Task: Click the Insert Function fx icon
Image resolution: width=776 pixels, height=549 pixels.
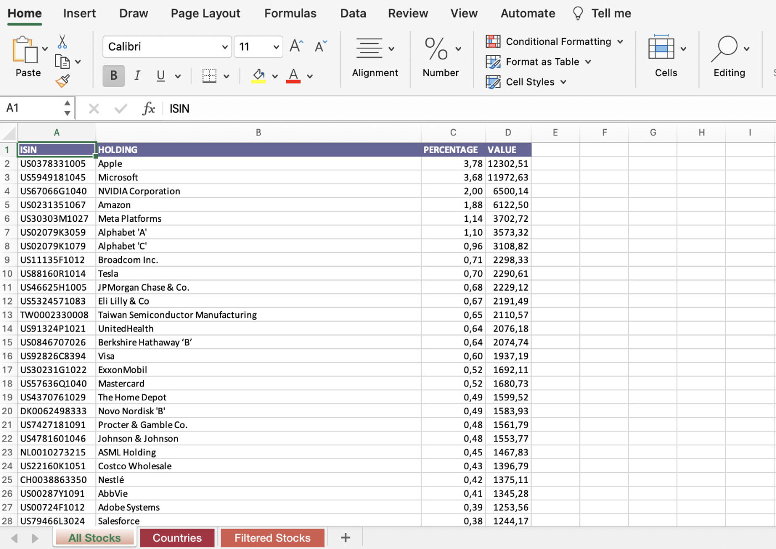Action: coord(149,108)
